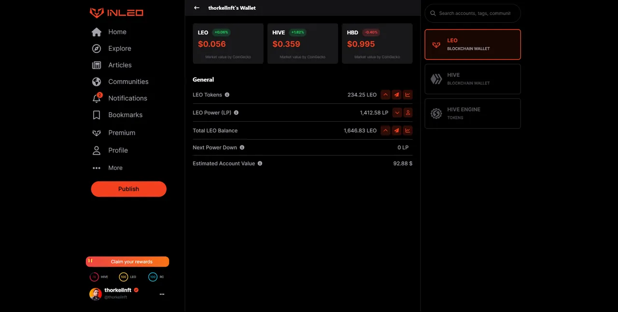Click the LEO lion wallet icon
Image resolution: width=618 pixels, height=312 pixels.
click(x=436, y=44)
